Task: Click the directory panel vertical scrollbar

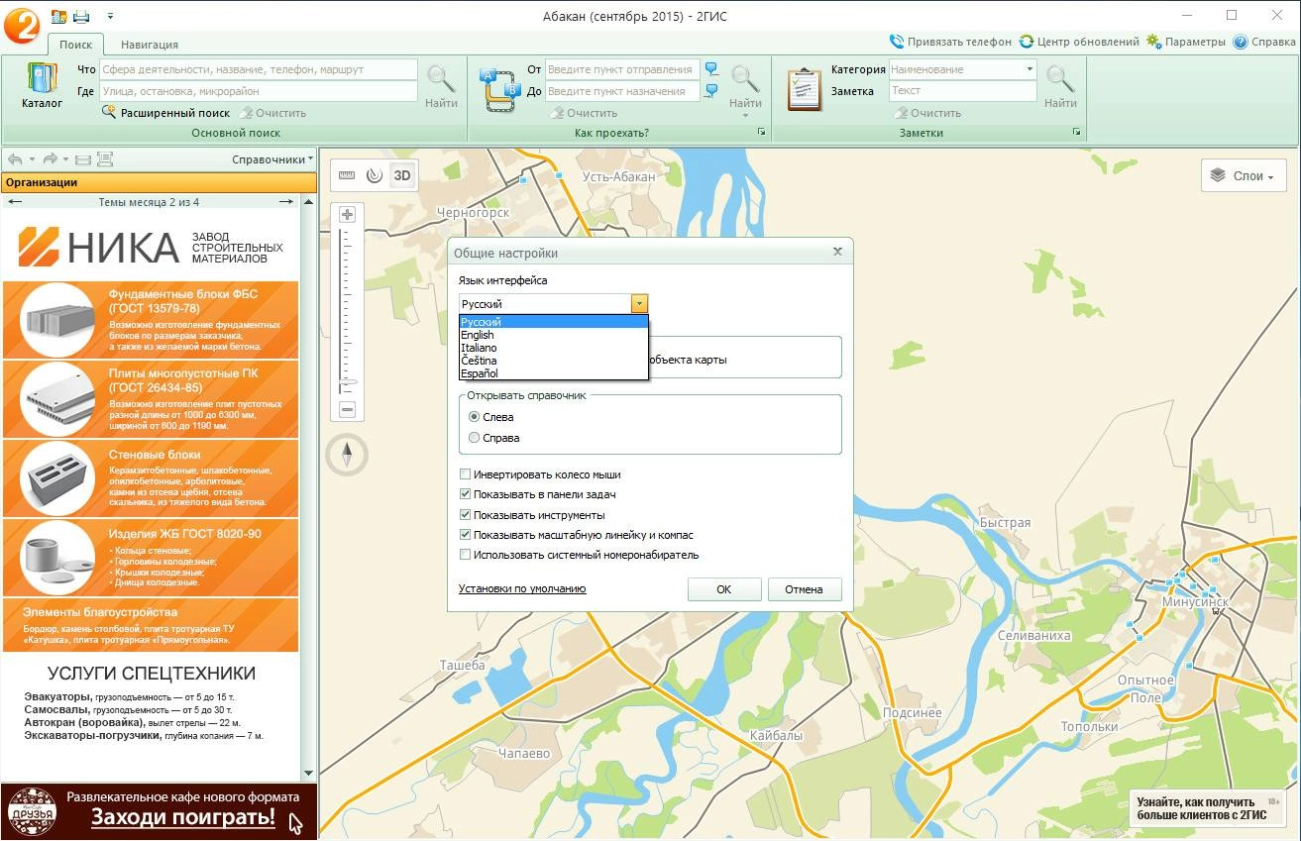Action: (309, 488)
